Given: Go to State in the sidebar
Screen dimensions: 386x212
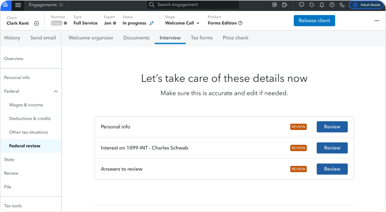Looking at the screenshot, I should [9, 160].
